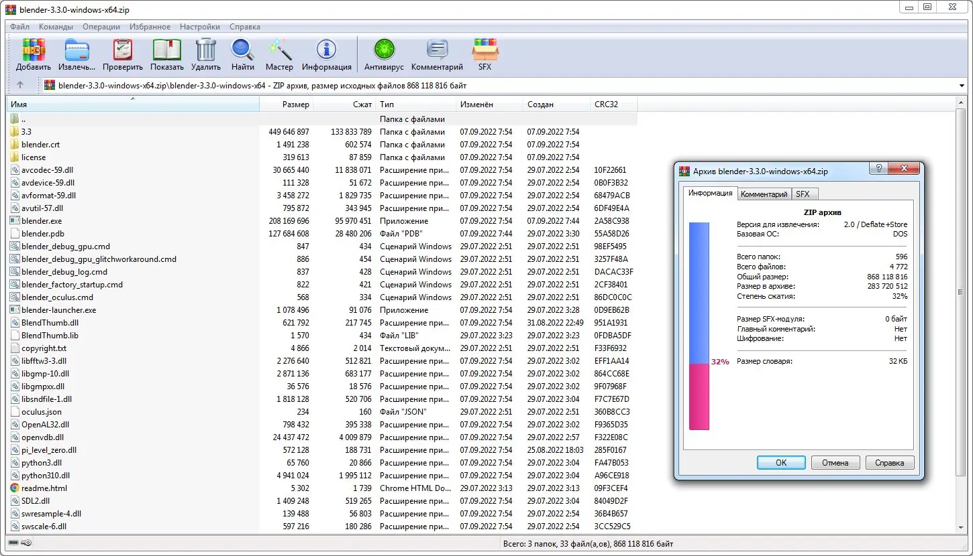Select the blender_debug_gpu.cmd script icon
The image size is (973, 556).
click(15, 247)
